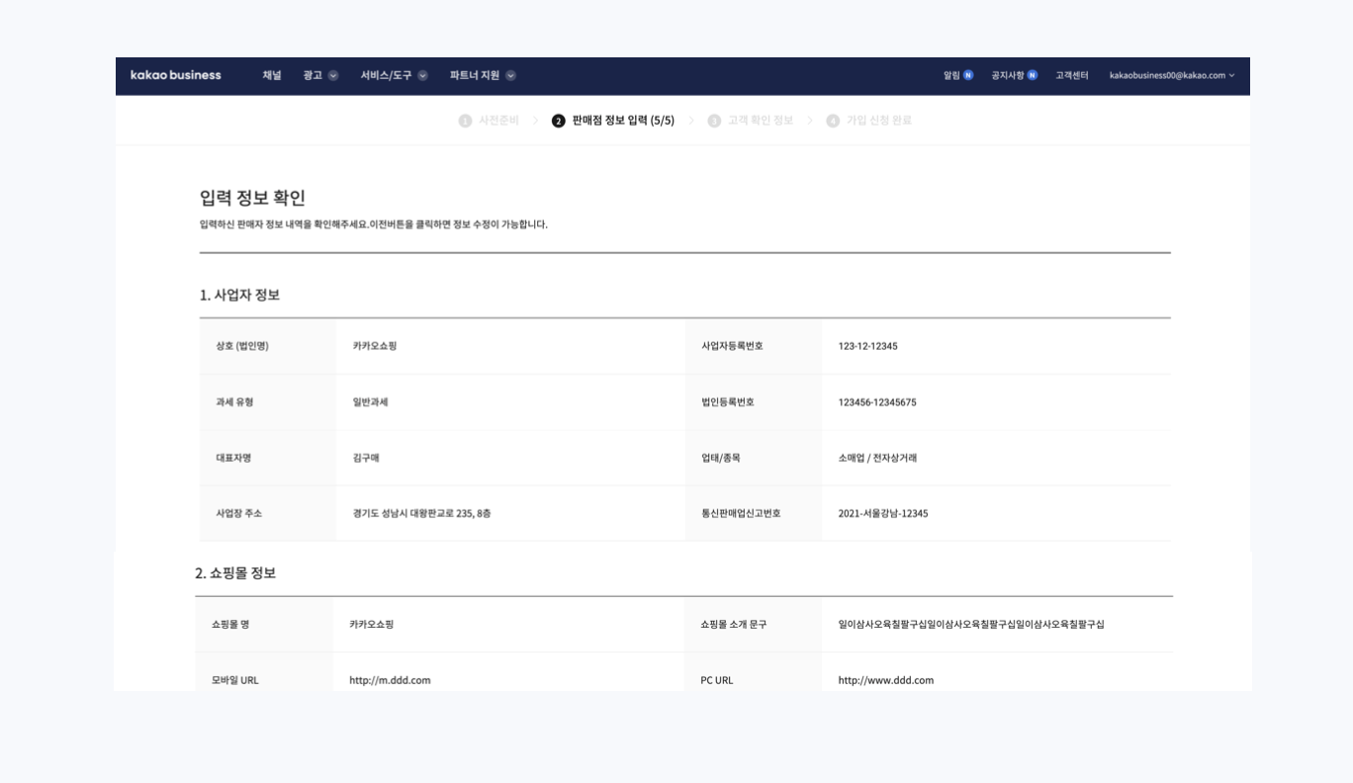Click the http://m.ddd.com value

390,680
